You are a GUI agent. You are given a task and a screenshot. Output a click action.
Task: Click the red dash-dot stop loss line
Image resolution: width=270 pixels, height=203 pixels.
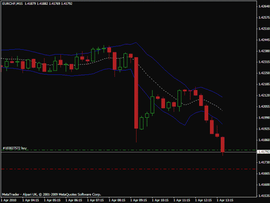pyautogui.click(x=129, y=169)
